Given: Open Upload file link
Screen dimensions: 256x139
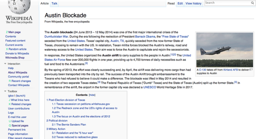Looking at the screenshot, I should (18, 121).
